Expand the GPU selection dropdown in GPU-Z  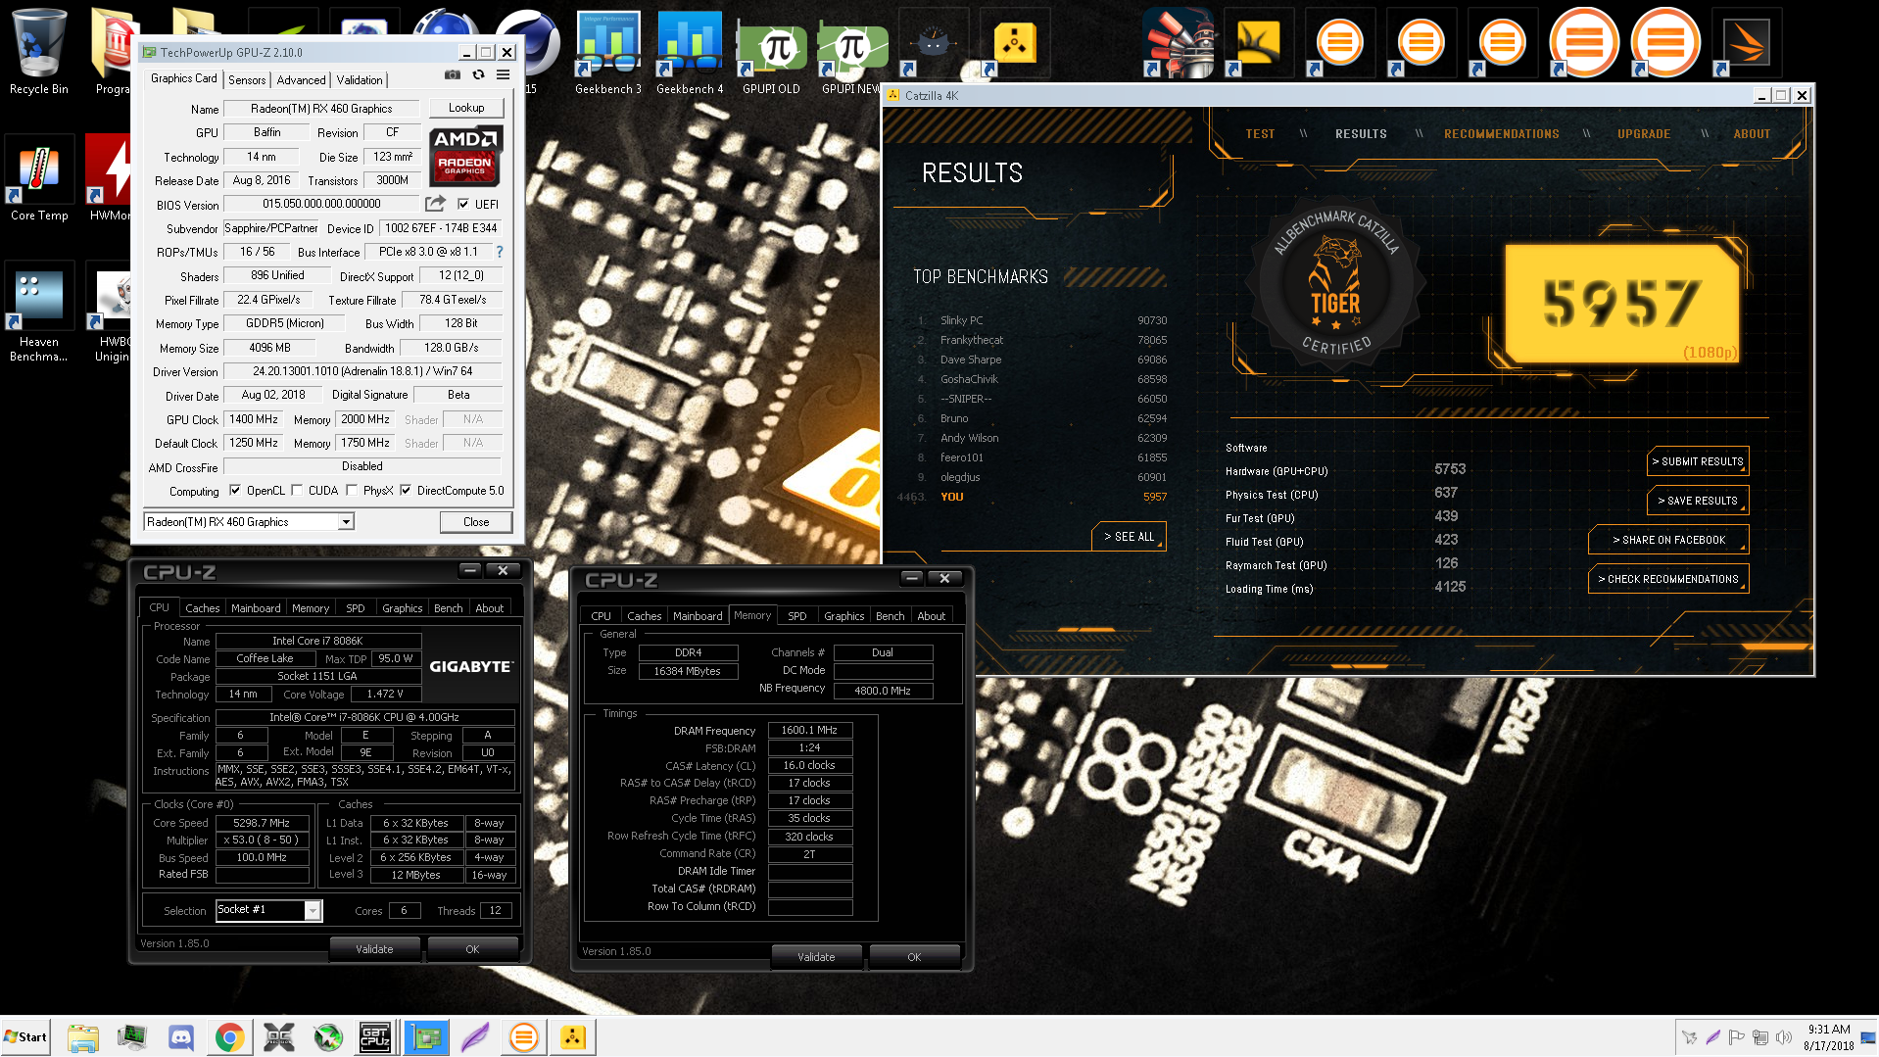coord(346,522)
